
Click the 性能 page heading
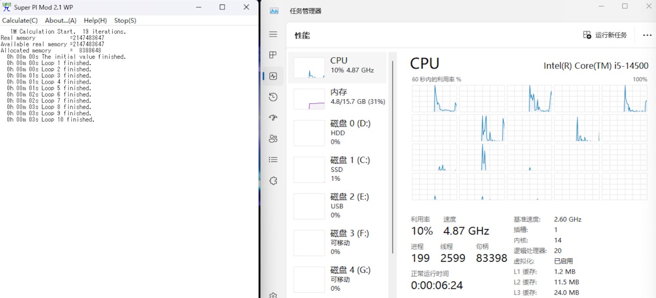pyautogui.click(x=302, y=35)
